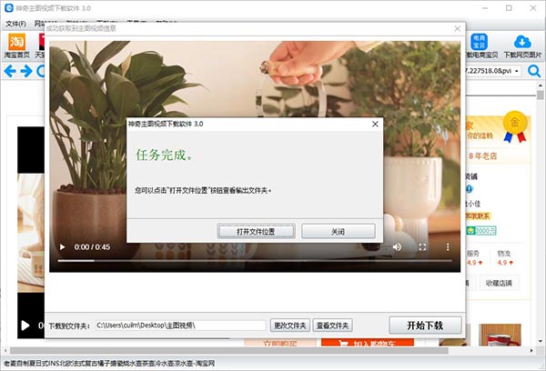Viewport: 546px width, 371px height.
Task: Click the 关闭 button in the dialog
Action: (x=338, y=232)
